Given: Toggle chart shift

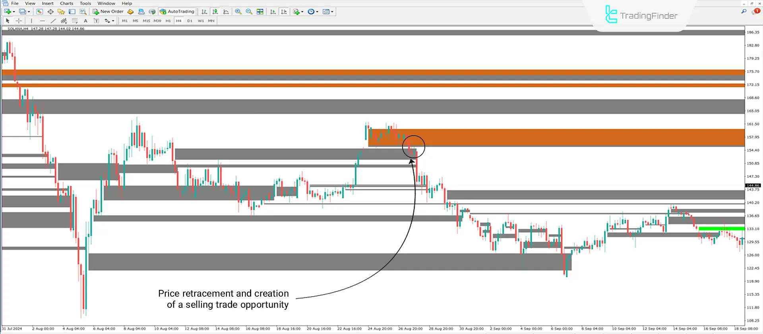Looking at the screenshot, I should tap(284, 12).
